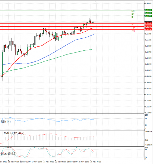Click the 16 Nov 12:00 time label

[x=25, y=162]
